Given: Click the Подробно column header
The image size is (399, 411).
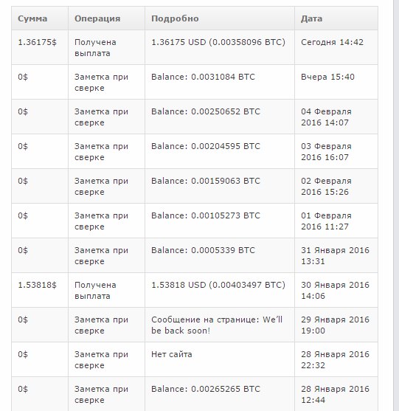Looking at the screenshot, I should point(220,18).
